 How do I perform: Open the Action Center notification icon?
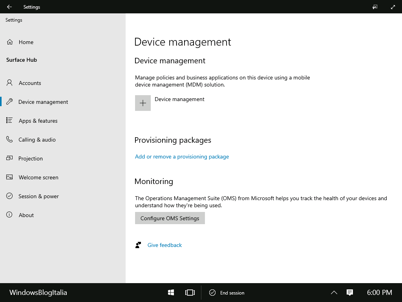point(350,293)
